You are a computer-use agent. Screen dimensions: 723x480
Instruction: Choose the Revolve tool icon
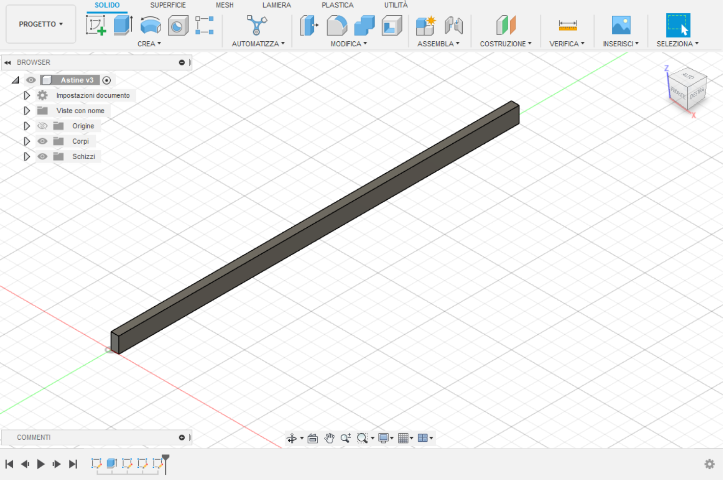pyautogui.click(x=151, y=25)
